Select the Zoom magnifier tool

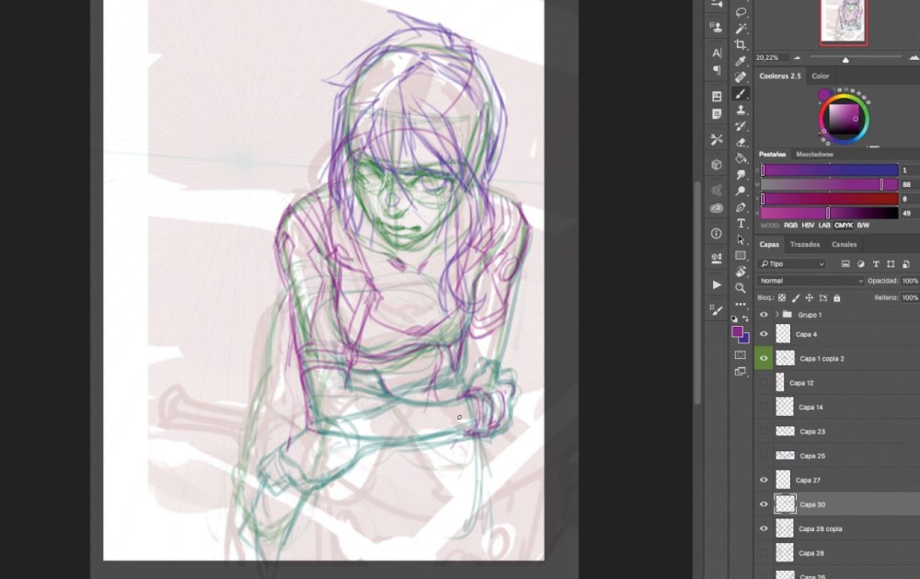pos(741,288)
